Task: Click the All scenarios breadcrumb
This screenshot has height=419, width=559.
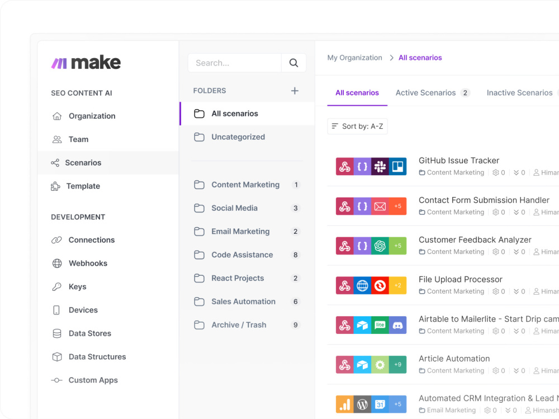Action: pyautogui.click(x=420, y=58)
